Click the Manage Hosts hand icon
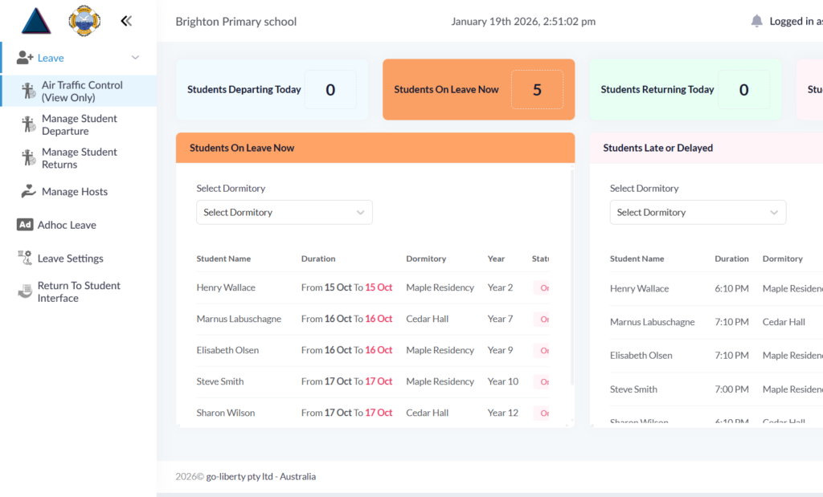This screenshot has width=823, height=497. point(27,192)
